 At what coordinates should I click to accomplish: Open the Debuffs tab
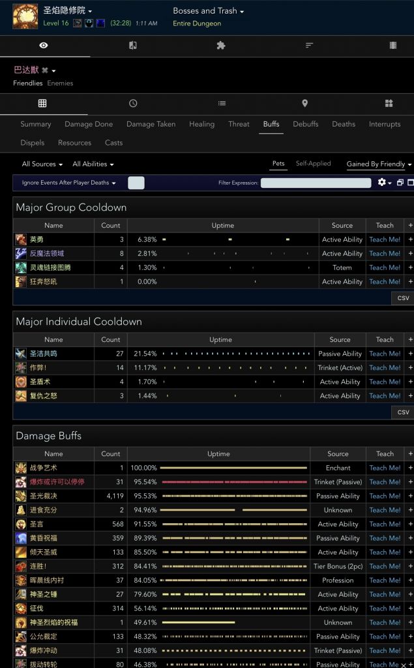click(305, 124)
